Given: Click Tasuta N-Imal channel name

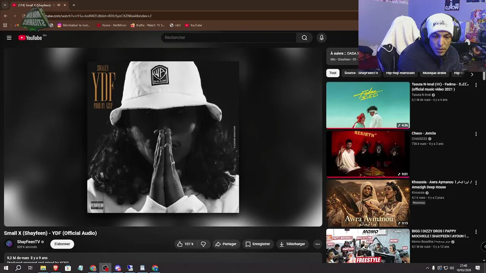Looking at the screenshot, I should point(421,95).
